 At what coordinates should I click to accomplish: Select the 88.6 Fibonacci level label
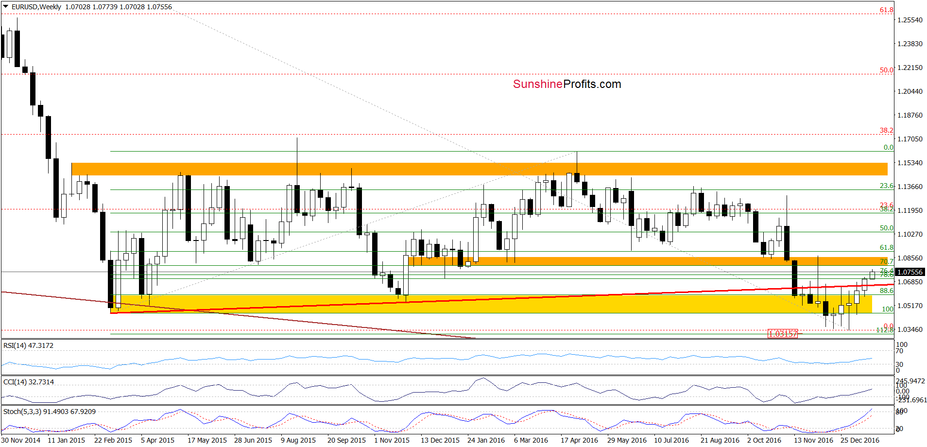coord(887,291)
